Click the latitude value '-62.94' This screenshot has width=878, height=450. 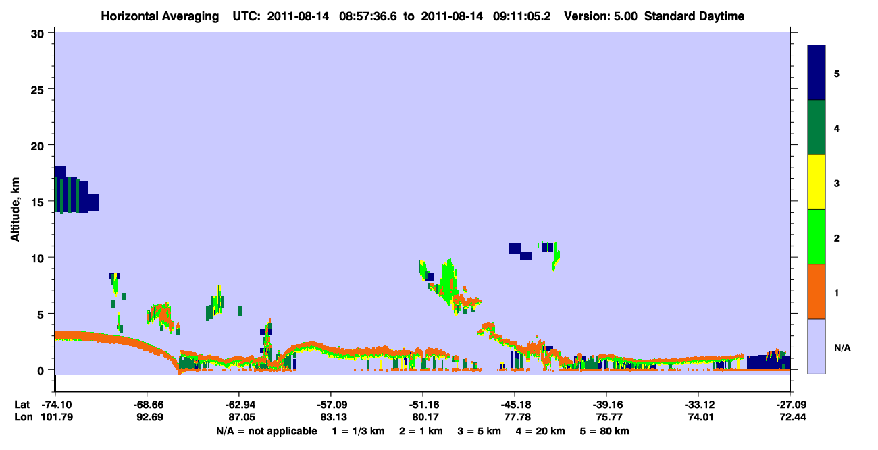click(239, 405)
